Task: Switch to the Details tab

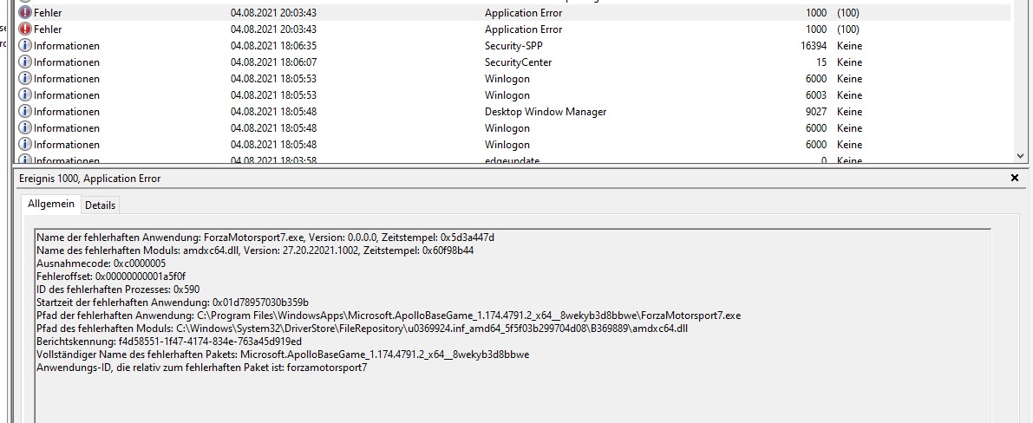Action: point(100,205)
